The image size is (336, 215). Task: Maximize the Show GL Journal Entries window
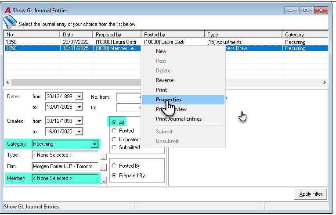[x=306, y=10]
